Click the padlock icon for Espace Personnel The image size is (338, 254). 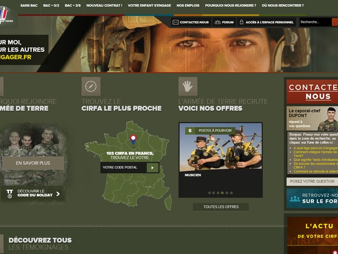click(241, 22)
